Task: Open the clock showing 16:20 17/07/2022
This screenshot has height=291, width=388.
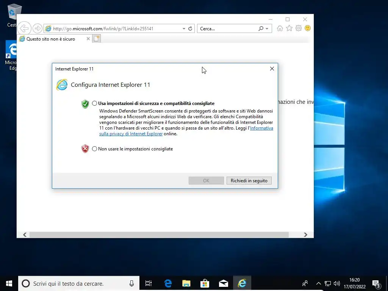Action: (x=355, y=283)
